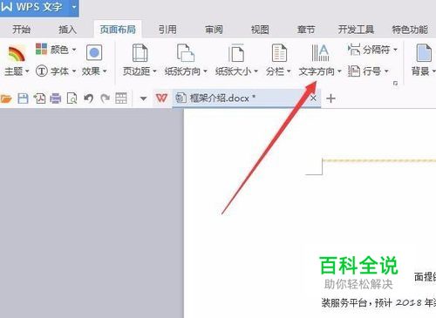Click the 文字方向 text direction icon
Image resolution: width=436 pixels, height=318 pixels.
(x=320, y=53)
